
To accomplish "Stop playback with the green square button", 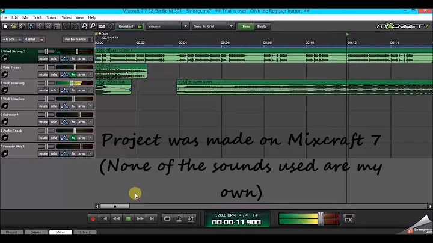I will pos(128,219).
